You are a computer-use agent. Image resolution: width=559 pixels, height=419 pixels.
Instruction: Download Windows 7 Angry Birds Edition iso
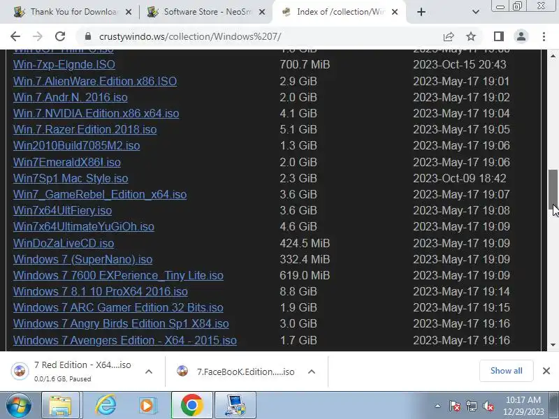click(121, 323)
